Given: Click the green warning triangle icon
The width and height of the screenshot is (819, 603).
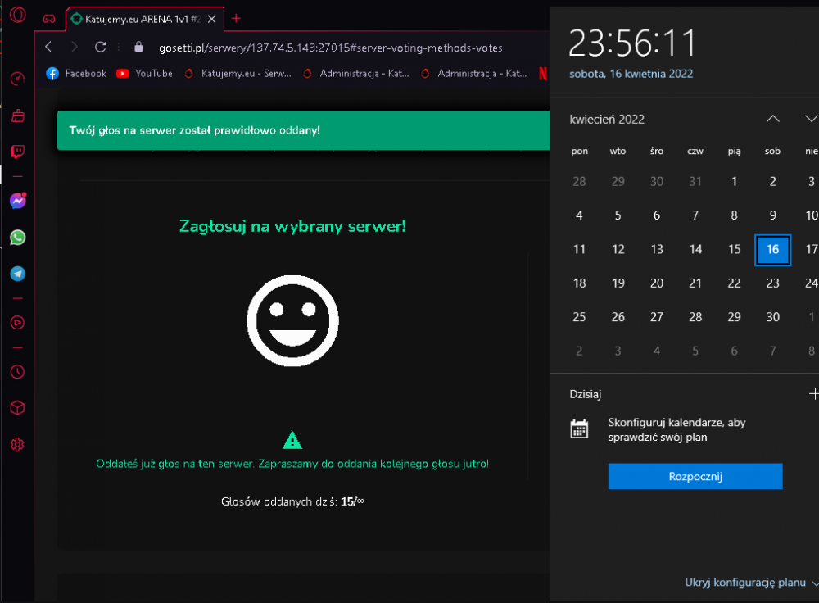Looking at the screenshot, I should coord(292,440).
